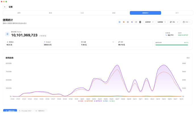Open the 请求日志 tab button
The image size is (196, 113).
[x=10, y=110]
